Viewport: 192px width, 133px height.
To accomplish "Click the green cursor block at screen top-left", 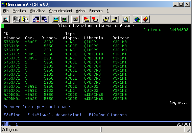I will 3,26.
